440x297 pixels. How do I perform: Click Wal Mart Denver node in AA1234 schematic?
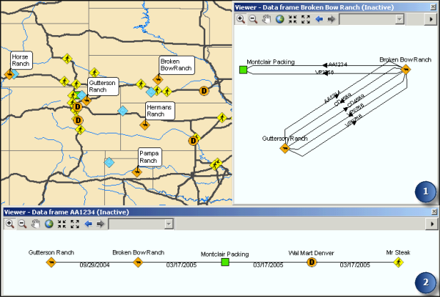coord(311,262)
